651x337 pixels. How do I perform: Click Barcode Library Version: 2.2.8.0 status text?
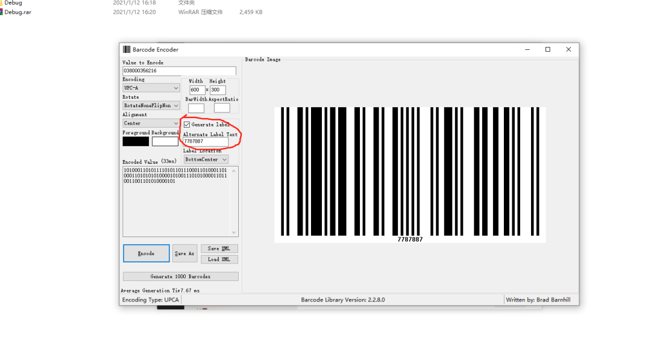[x=343, y=300]
